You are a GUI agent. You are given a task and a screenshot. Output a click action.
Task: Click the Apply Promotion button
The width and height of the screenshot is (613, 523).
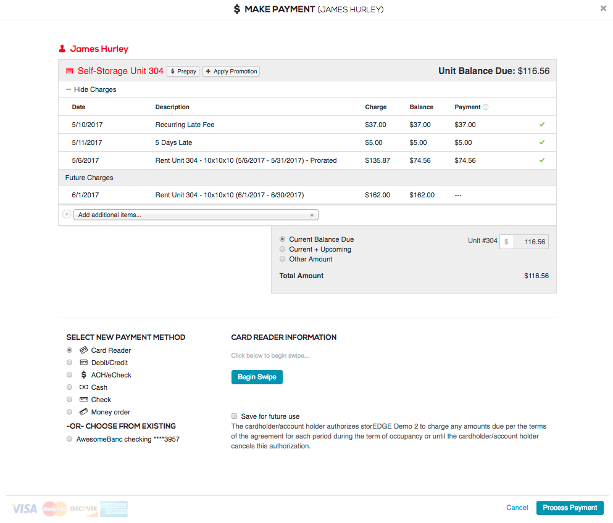tap(231, 71)
